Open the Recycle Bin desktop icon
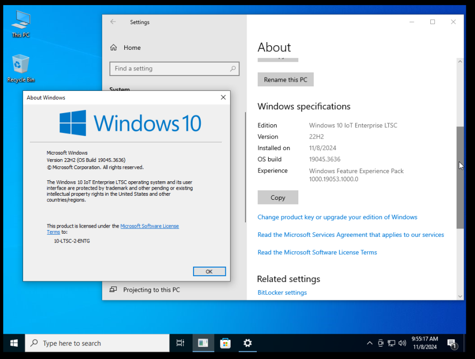This screenshot has width=475, height=359. point(21,68)
